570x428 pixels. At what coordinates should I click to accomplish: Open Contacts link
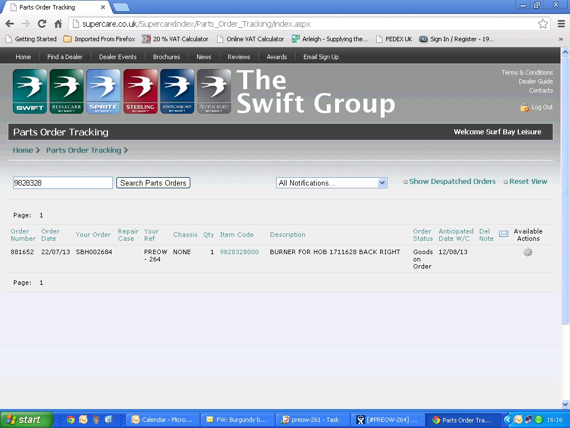540,90
